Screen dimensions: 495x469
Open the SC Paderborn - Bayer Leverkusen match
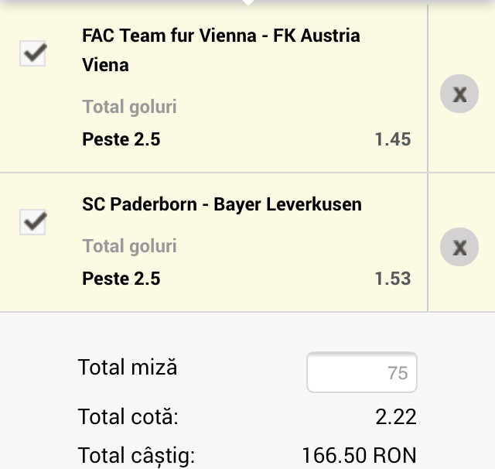click(x=222, y=205)
